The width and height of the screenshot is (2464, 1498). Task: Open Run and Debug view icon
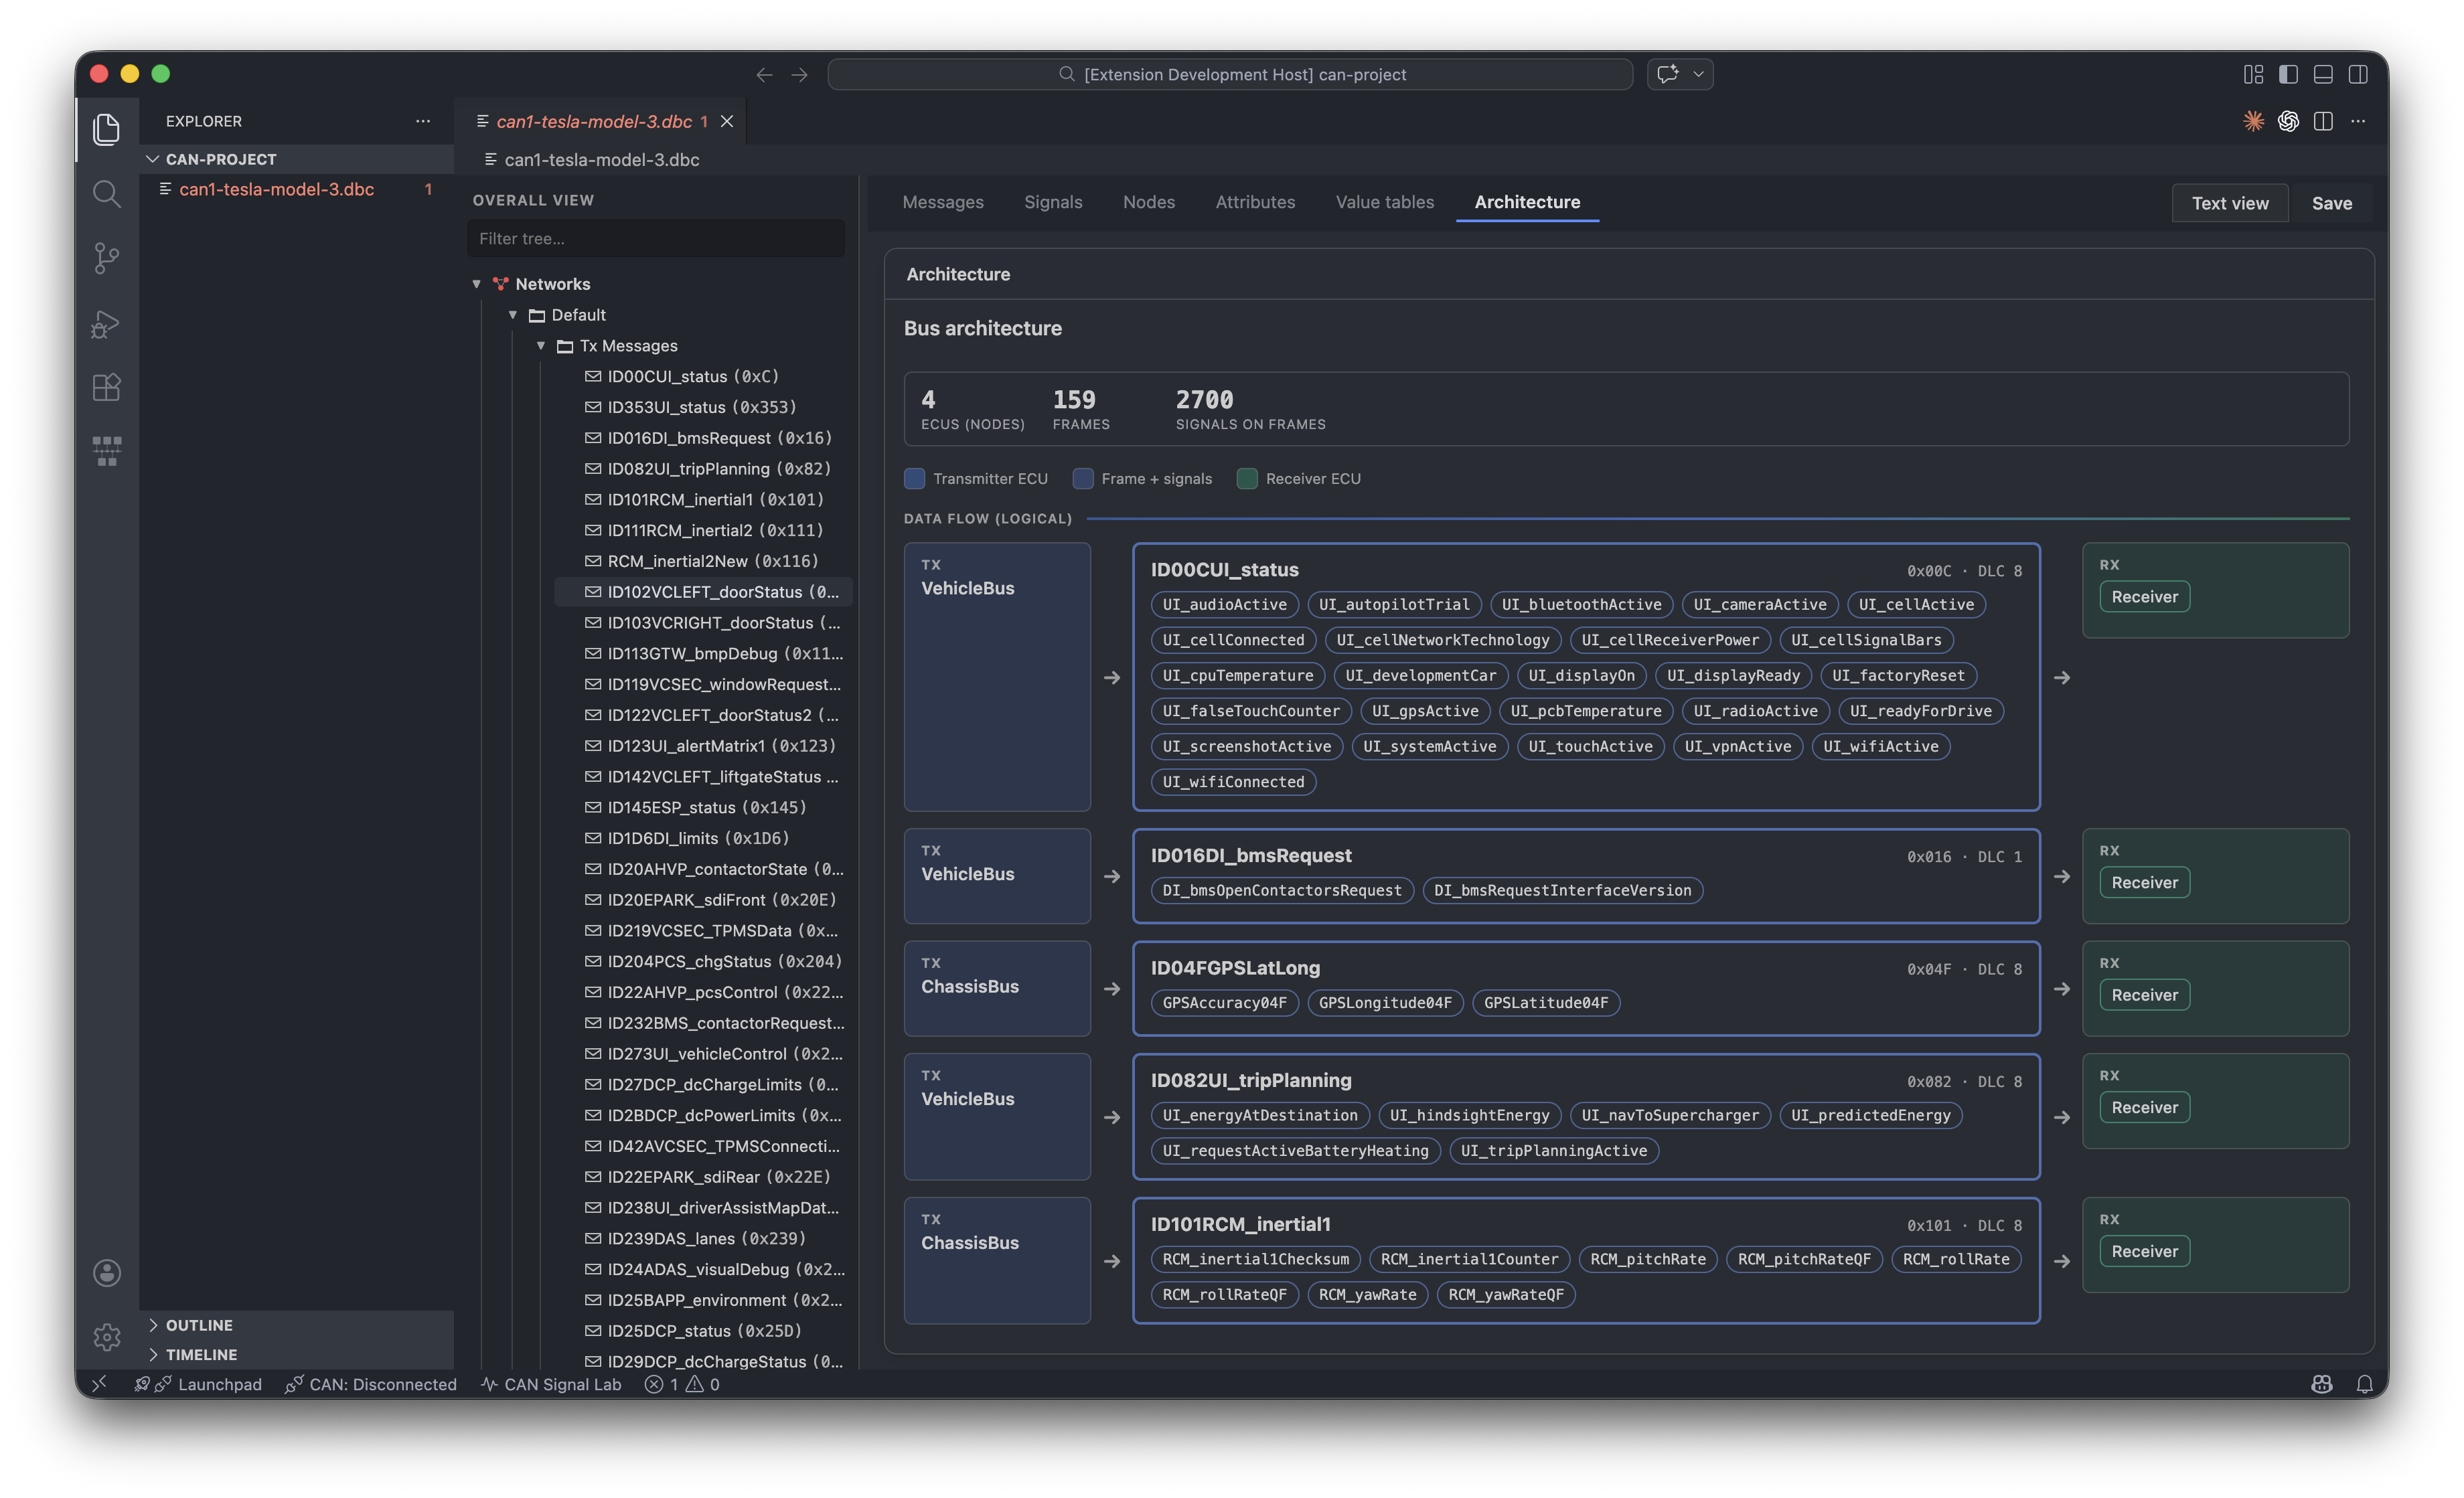click(x=106, y=323)
